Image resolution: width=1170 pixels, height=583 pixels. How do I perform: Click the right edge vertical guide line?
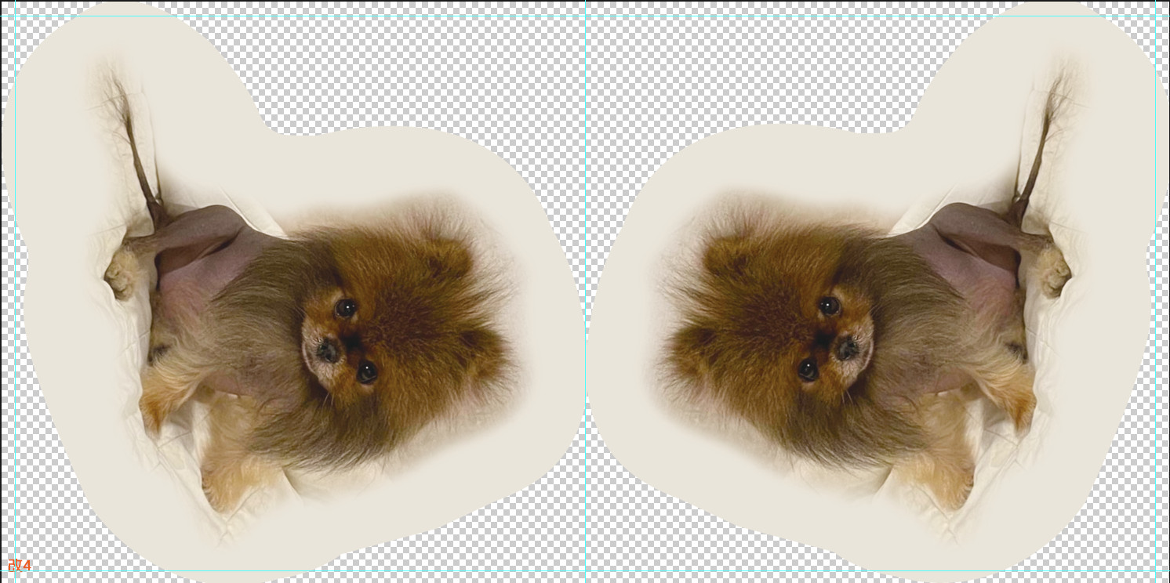(x=1156, y=313)
